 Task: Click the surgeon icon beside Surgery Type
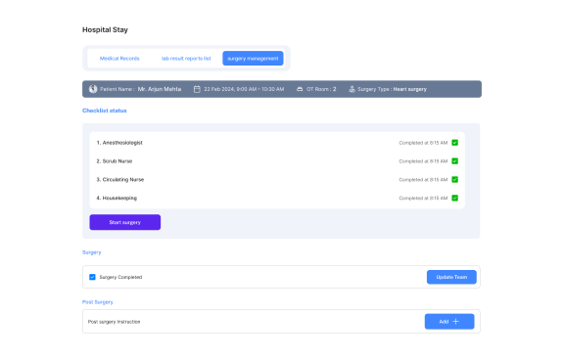pyautogui.click(x=353, y=89)
